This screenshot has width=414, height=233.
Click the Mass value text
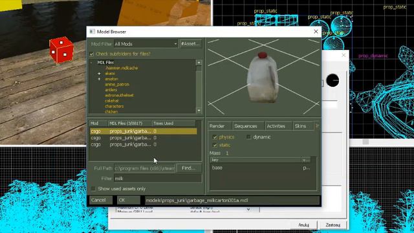(227, 153)
